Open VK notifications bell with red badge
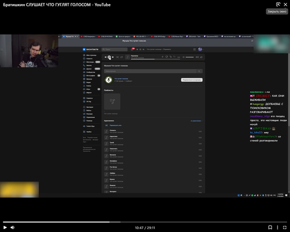 132,49
